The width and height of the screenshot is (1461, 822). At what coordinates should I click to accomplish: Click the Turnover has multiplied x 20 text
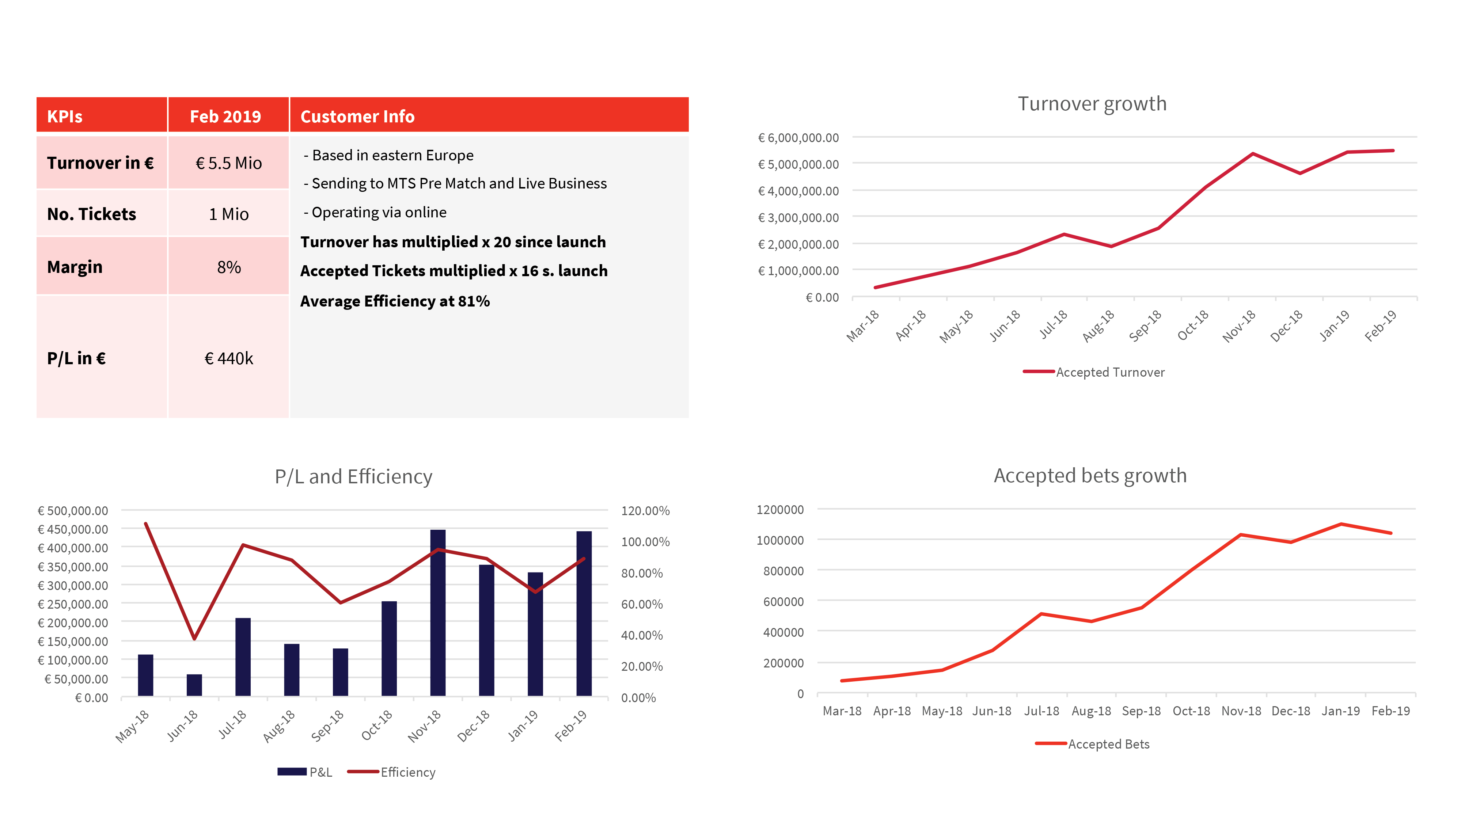[453, 241]
